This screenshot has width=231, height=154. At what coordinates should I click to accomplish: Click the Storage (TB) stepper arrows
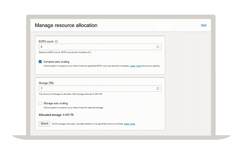pyautogui.click(x=157, y=88)
